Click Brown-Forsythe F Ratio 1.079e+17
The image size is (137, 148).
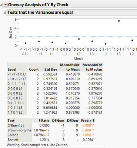pos(41,130)
